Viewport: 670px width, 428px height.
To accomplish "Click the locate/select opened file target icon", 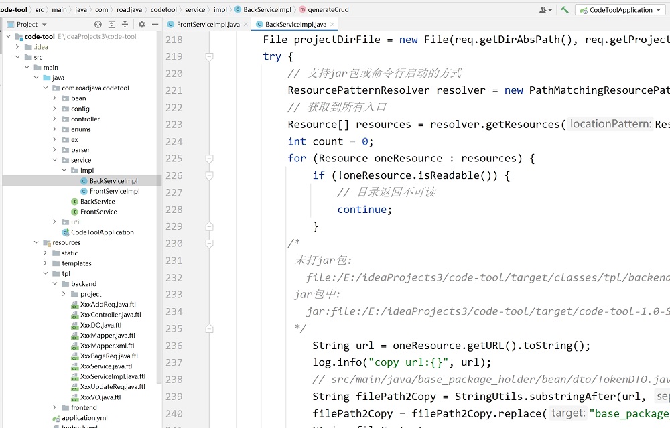I will click(98, 24).
